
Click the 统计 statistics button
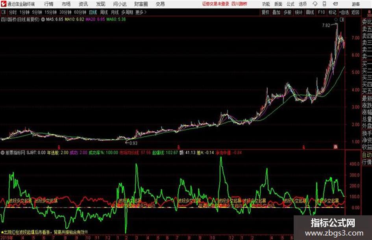[299, 12]
